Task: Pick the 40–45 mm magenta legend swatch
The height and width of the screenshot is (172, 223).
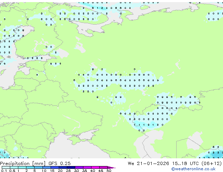Action: [x=95, y=167]
